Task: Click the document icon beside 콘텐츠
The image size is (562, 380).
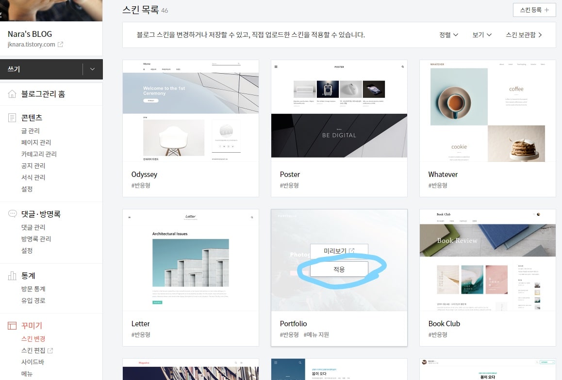Action: pos(12,118)
